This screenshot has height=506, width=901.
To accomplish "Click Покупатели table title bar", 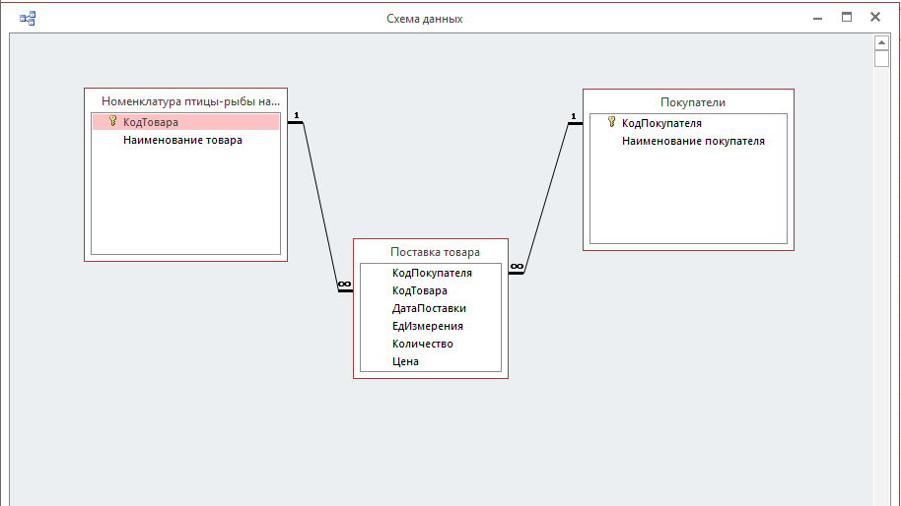I will click(x=688, y=102).
